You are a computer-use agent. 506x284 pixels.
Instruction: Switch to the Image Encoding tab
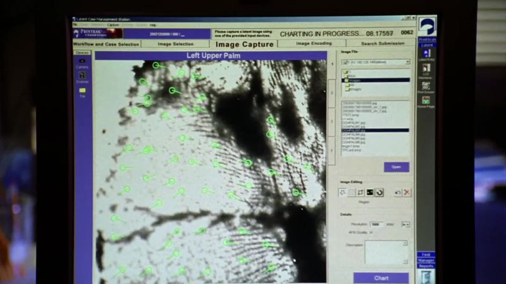click(314, 43)
